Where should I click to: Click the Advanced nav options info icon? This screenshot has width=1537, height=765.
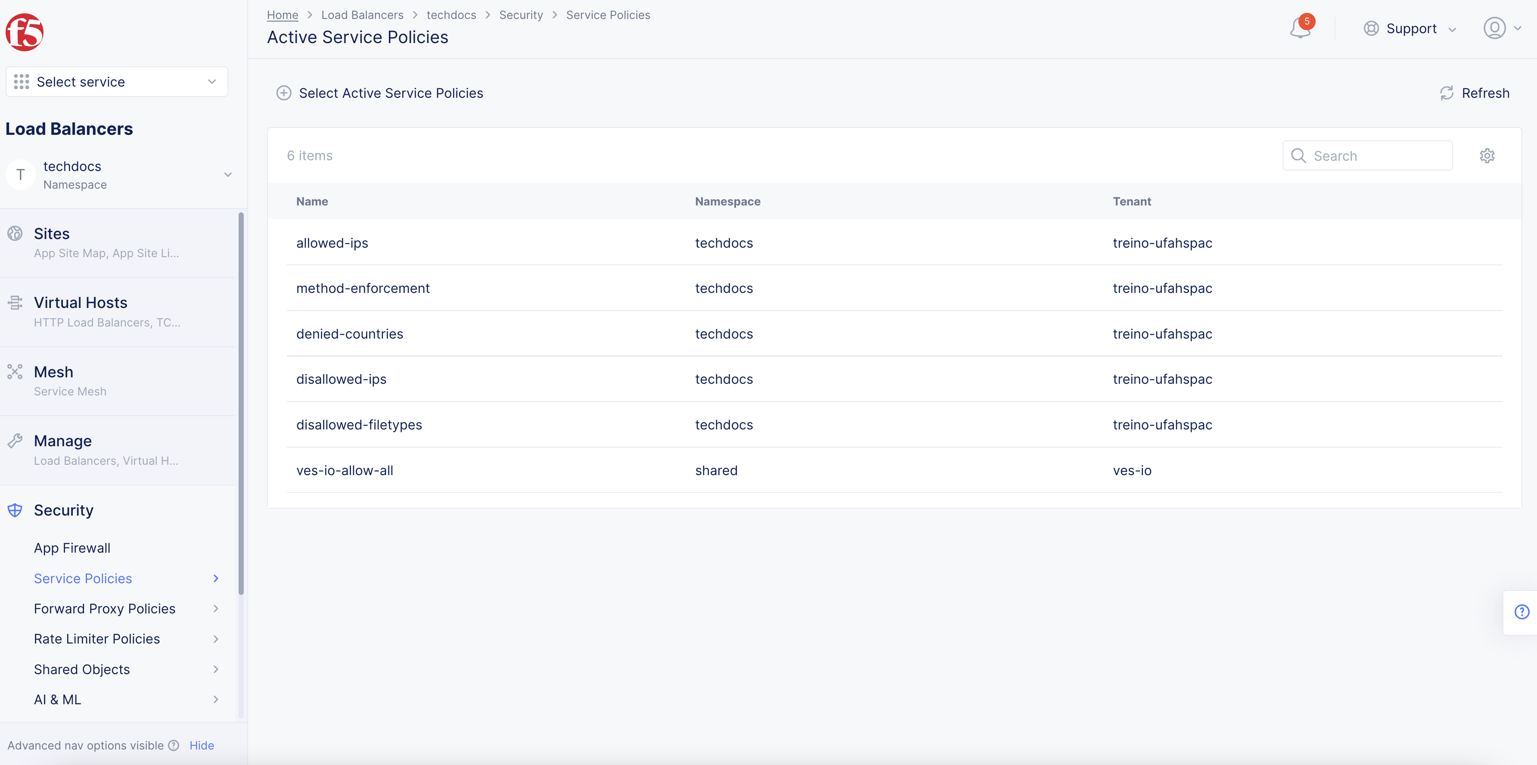coord(174,745)
